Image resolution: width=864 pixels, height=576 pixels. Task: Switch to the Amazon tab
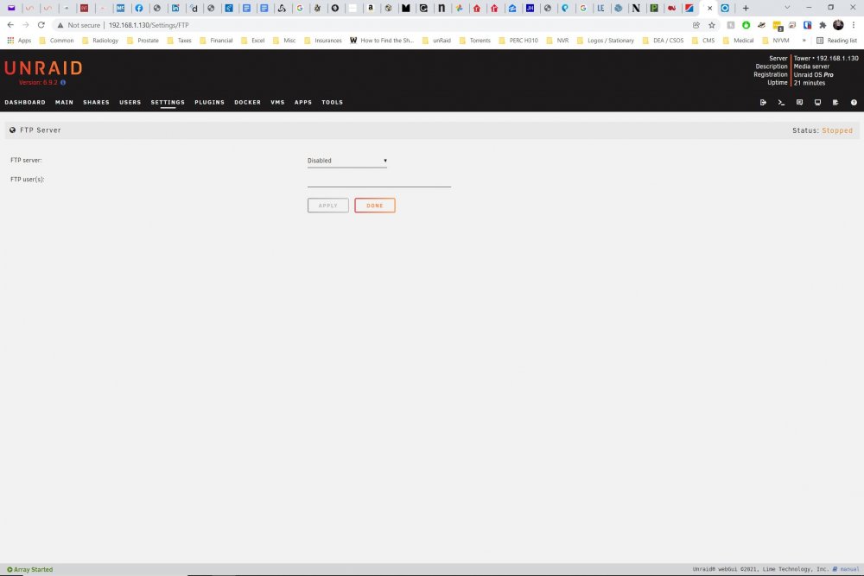pyautogui.click(x=371, y=9)
